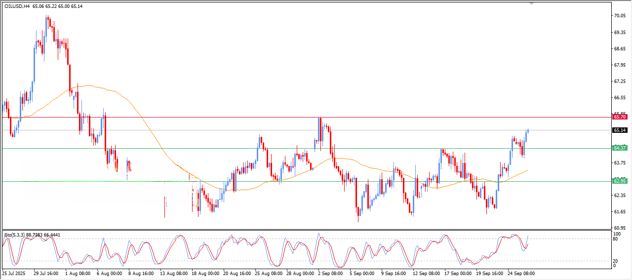Click the 68.65 price scale label
Screen dimensions: 632x280
619,49
